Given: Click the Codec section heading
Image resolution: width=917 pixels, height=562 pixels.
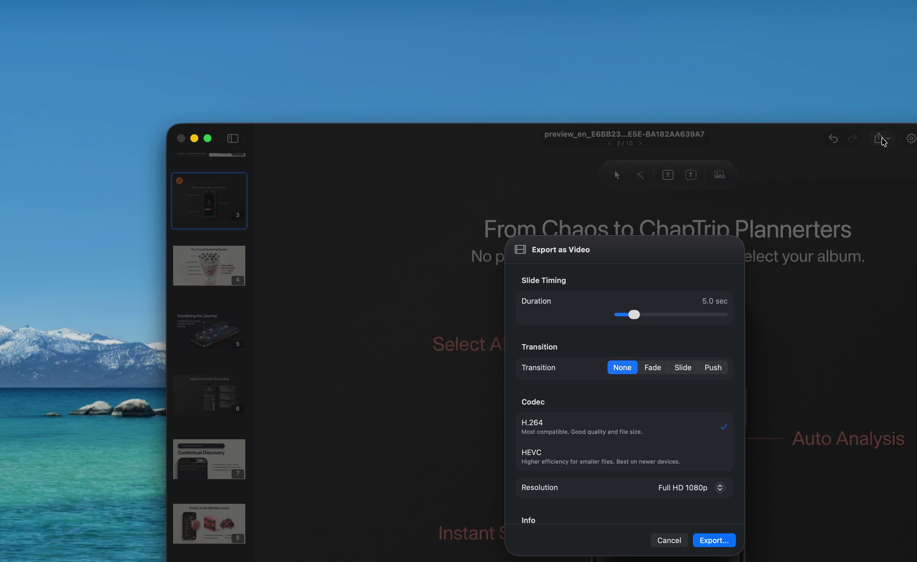Looking at the screenshot, I should click(x=532, y=402).
